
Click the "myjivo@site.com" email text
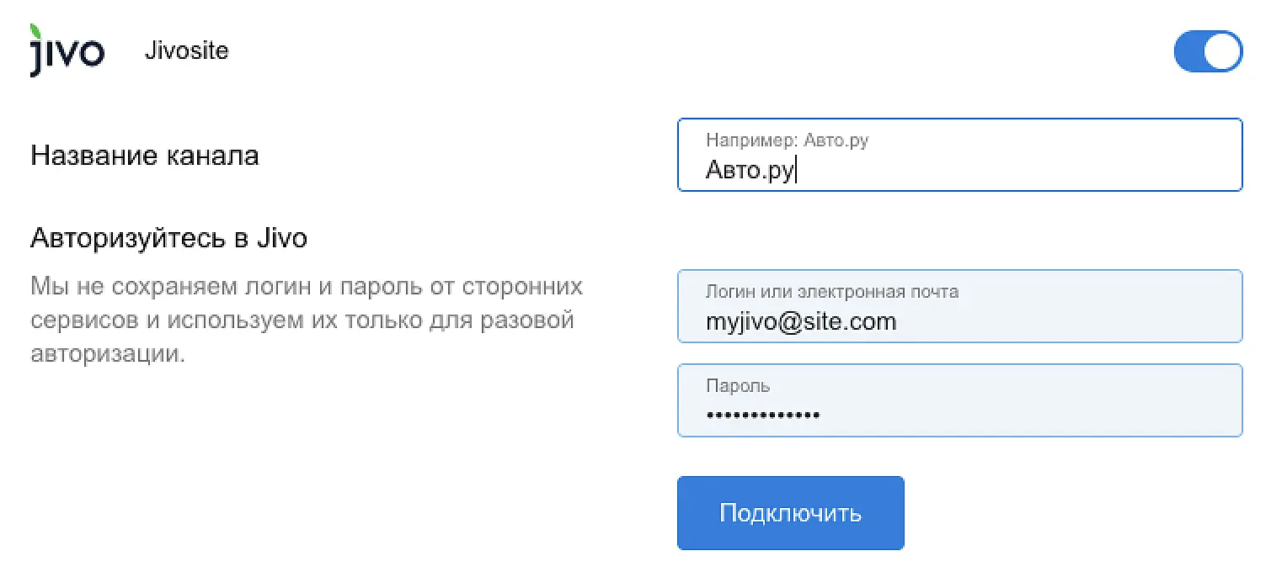[x=800, y=321]
